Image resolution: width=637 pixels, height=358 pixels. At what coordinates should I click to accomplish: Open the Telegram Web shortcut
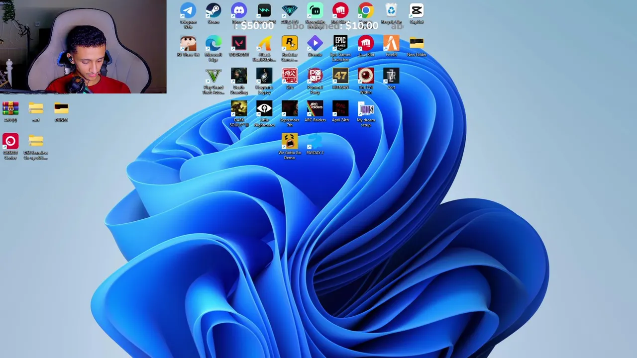(x=188, y=15)
